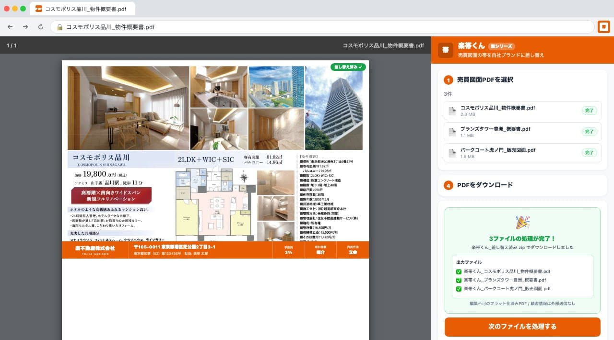
Task: Toggle checkbox for 楽帯くん_パークコート虎ノ門_販売図面.pdf
Action: coord(459,289)
